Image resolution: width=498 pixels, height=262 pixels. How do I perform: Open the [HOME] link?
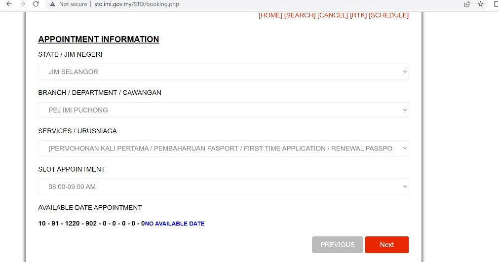270,15
